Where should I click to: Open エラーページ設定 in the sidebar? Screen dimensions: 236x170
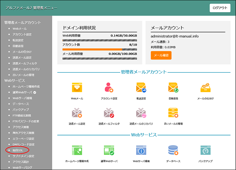pos(23,139)
